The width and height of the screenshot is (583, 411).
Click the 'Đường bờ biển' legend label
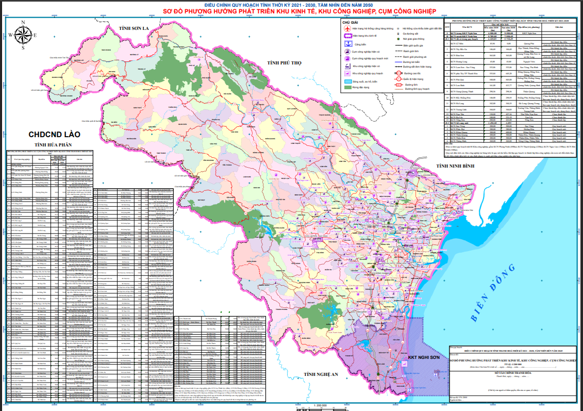click(x=411, y=62)
